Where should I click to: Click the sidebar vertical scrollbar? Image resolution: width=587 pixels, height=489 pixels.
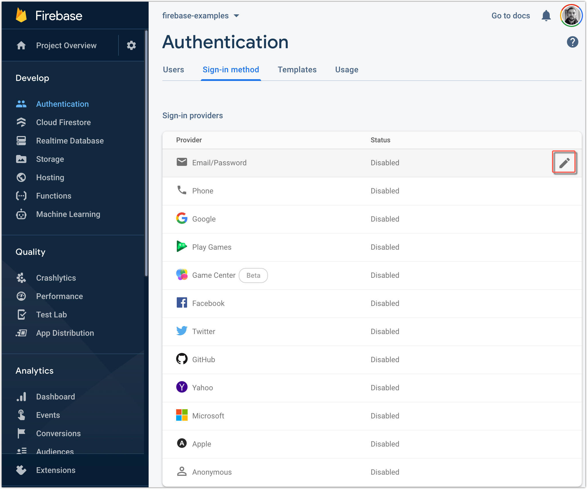[x=146, y=154]
